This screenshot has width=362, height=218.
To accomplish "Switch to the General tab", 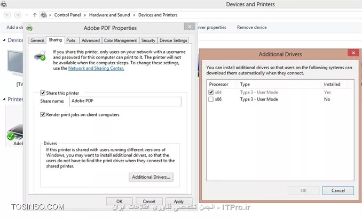I will pyautogui.click(x=37, y=40).
